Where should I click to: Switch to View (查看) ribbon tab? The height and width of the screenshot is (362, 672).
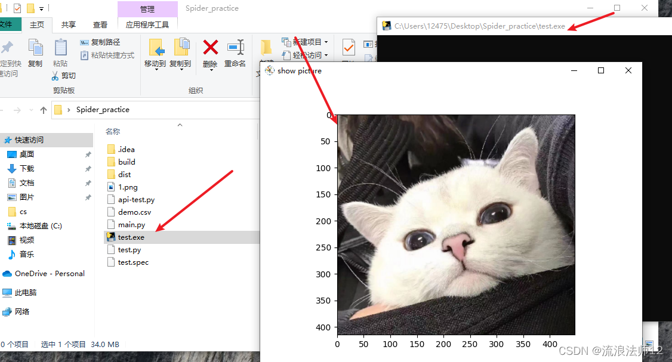click(100, 25)
